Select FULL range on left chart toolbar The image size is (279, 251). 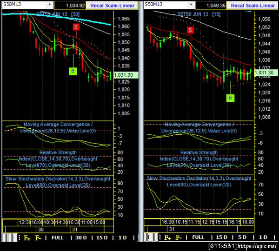(x=58, y=238)
